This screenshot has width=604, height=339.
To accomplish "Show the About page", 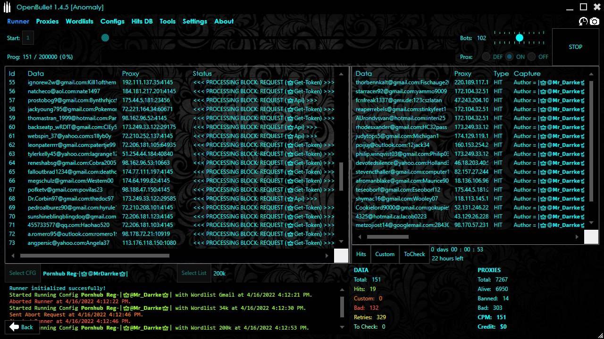I will (x=224, y=21).
